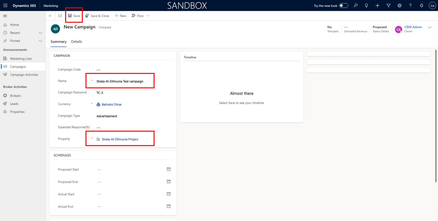Click the Save button
The image size is (438, 221).
(74, 16)
